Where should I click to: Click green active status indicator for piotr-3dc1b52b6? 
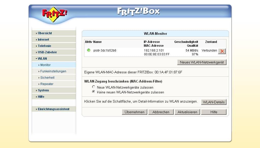(89, 50)
